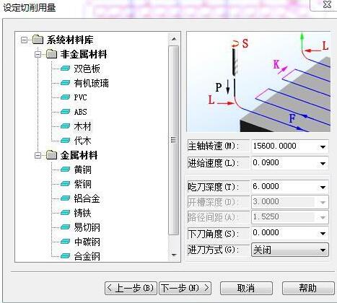337x303 pixels.
Task: Click the 上一步 button
Action: 131,288
